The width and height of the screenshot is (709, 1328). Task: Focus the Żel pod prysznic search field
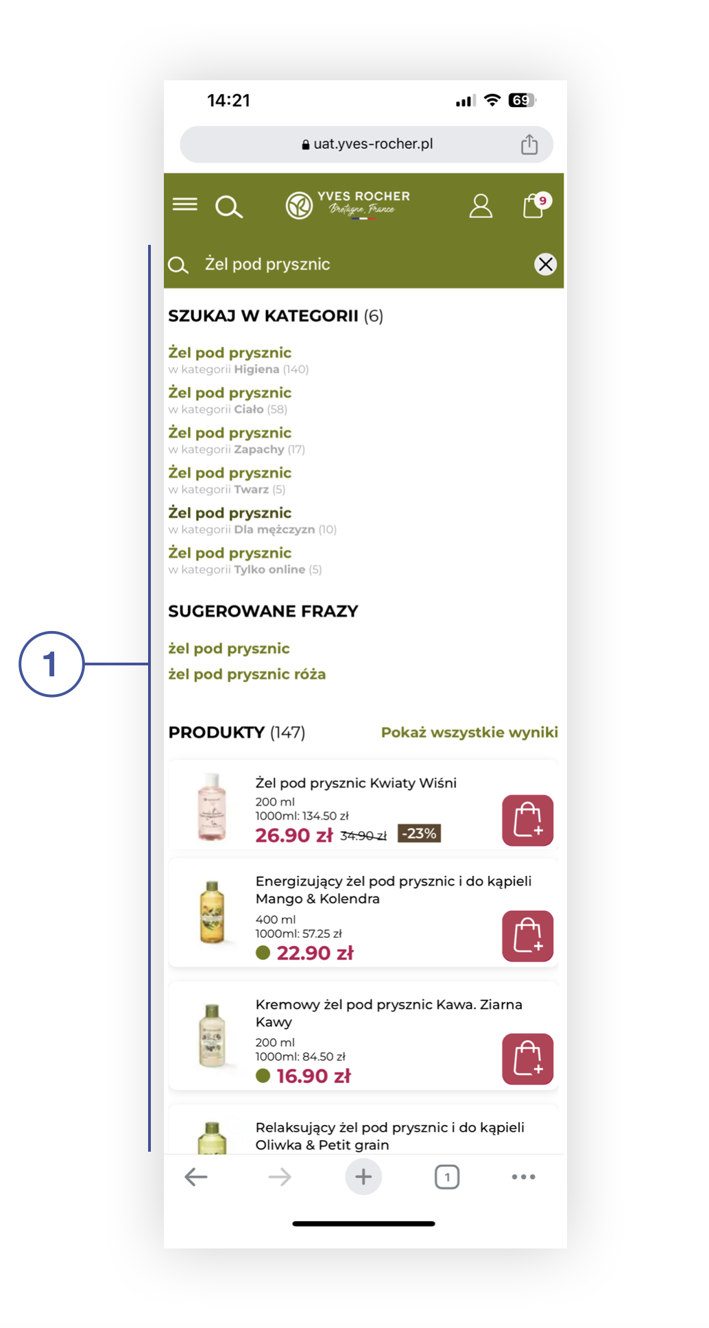363,264
